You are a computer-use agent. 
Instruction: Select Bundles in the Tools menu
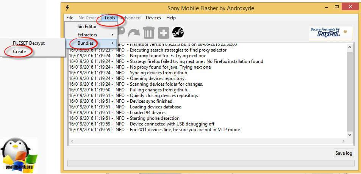tap(86, 43)
